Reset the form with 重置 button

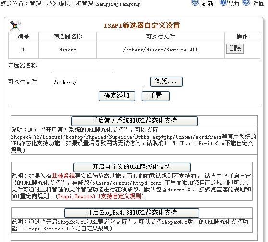pos(156,96)
